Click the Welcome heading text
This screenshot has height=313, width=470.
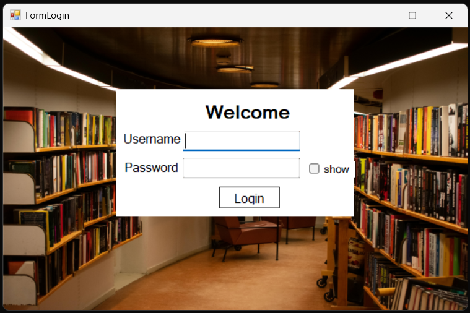pyautogui.click(x=247, y=113)
